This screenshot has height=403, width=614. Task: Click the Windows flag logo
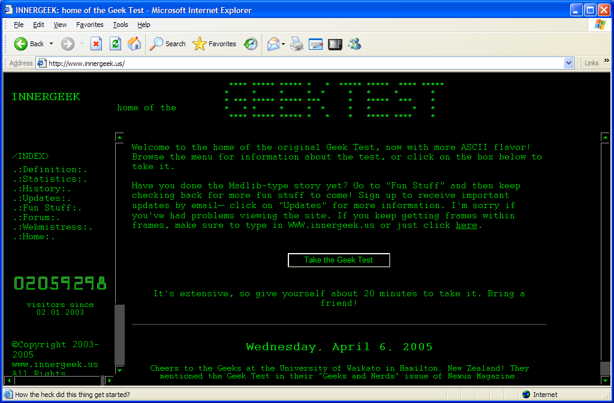(x=600, y=24)
